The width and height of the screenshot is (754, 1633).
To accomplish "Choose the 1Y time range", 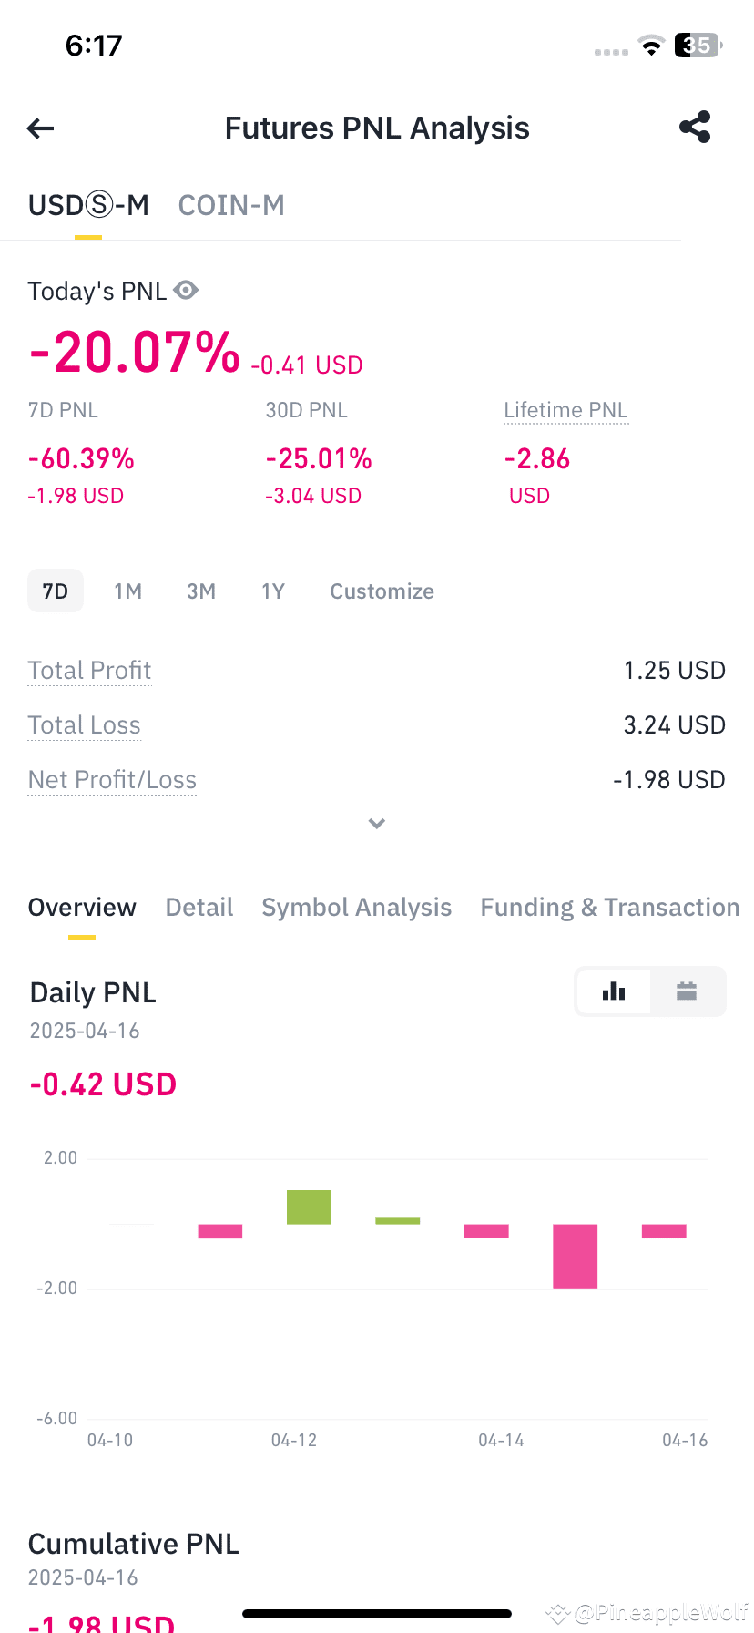I will [x=273, y=591].
